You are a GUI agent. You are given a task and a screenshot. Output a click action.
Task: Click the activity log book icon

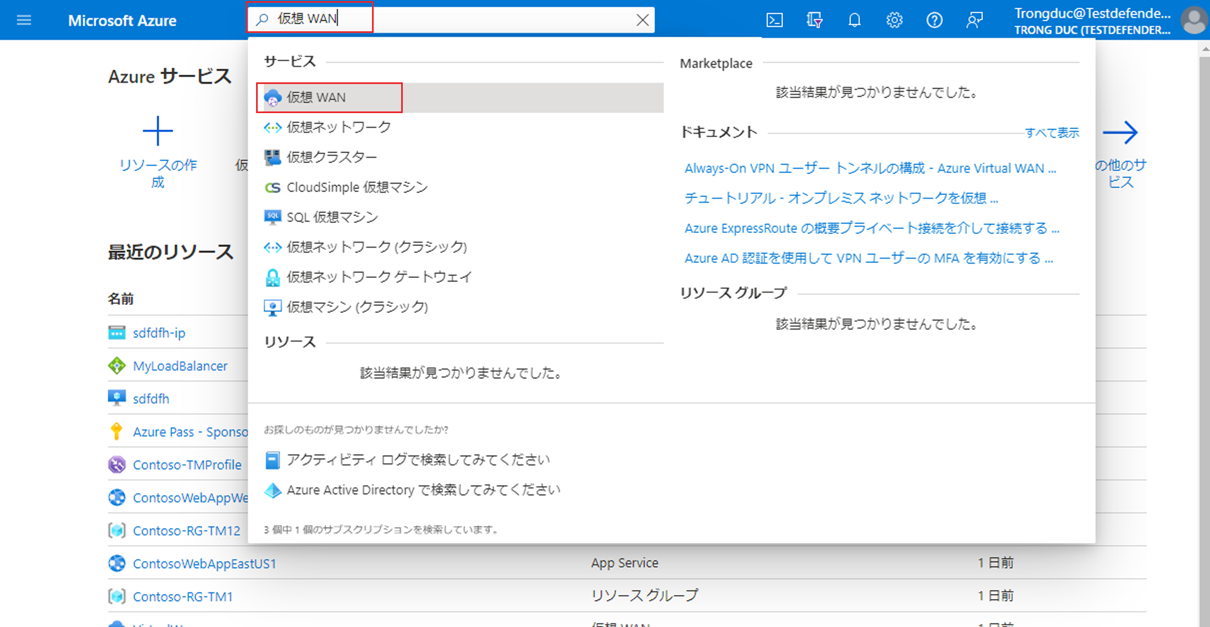coord(273,460)
